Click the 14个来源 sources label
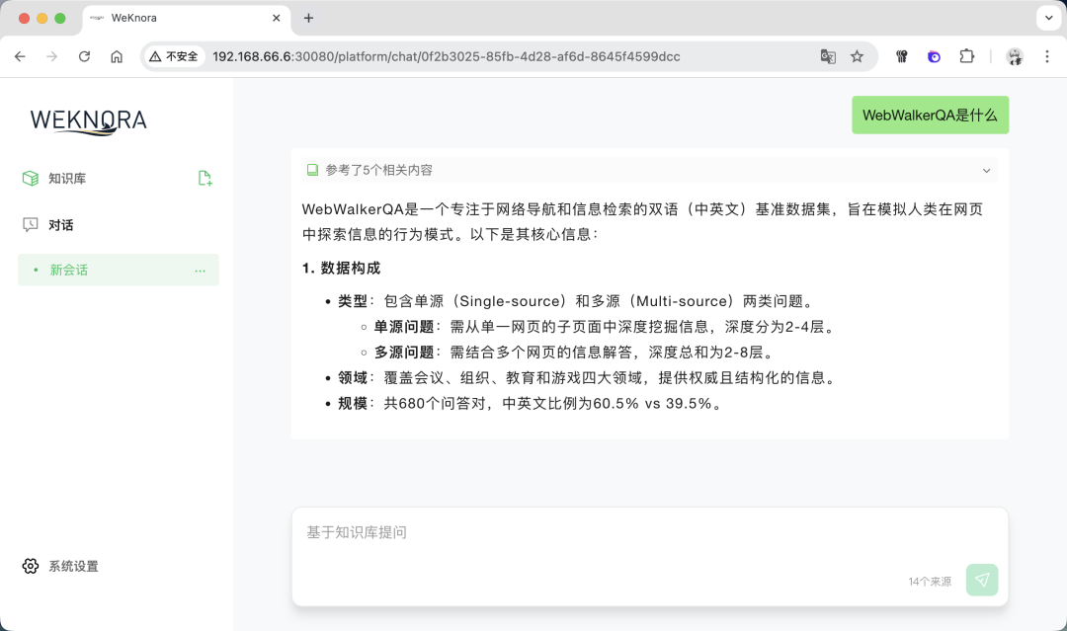This screenshot has height=631, width=1067. click(930, 582)
